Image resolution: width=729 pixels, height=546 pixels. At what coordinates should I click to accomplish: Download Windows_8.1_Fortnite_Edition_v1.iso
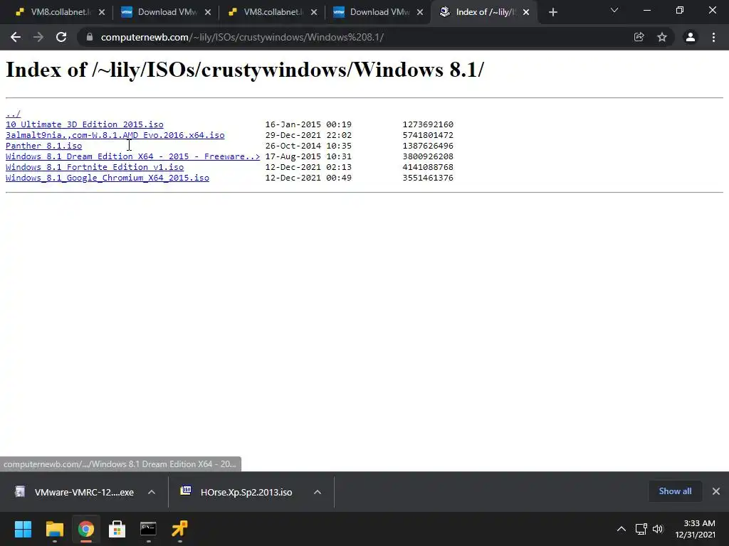(x=95, y=167)
